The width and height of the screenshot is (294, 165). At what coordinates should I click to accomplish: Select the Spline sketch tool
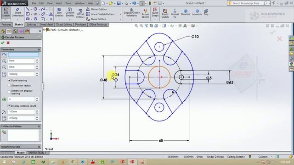[43, 9]
